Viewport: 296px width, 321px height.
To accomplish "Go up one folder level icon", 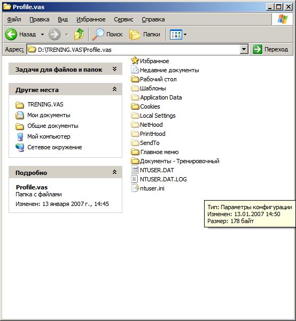I will [79, 34].
